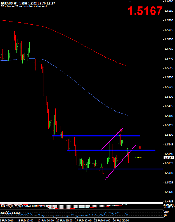Screen dimensions: 175x222
Task: Click the '24 Feb 20:00' time axis label
Action: point(121,220)
